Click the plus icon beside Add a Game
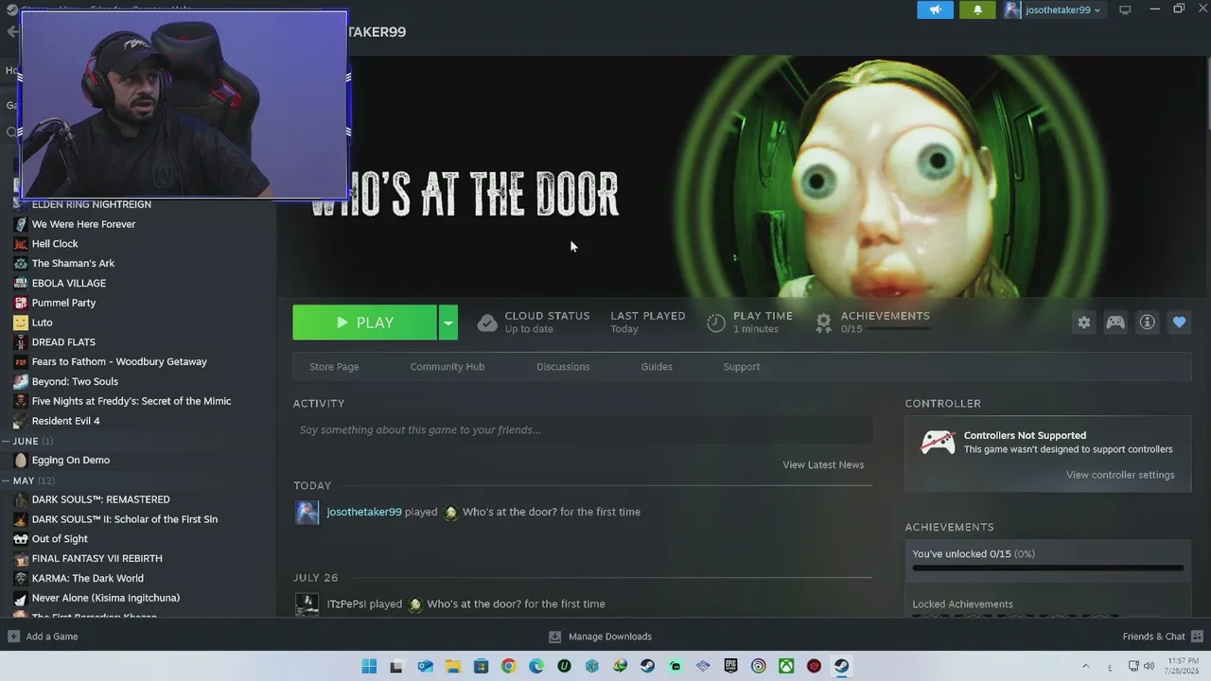The height and width of the screenshot is (681, 1211). pos(13,637)
